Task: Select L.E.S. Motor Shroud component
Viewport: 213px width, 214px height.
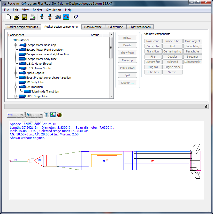Action: [39, 64]
